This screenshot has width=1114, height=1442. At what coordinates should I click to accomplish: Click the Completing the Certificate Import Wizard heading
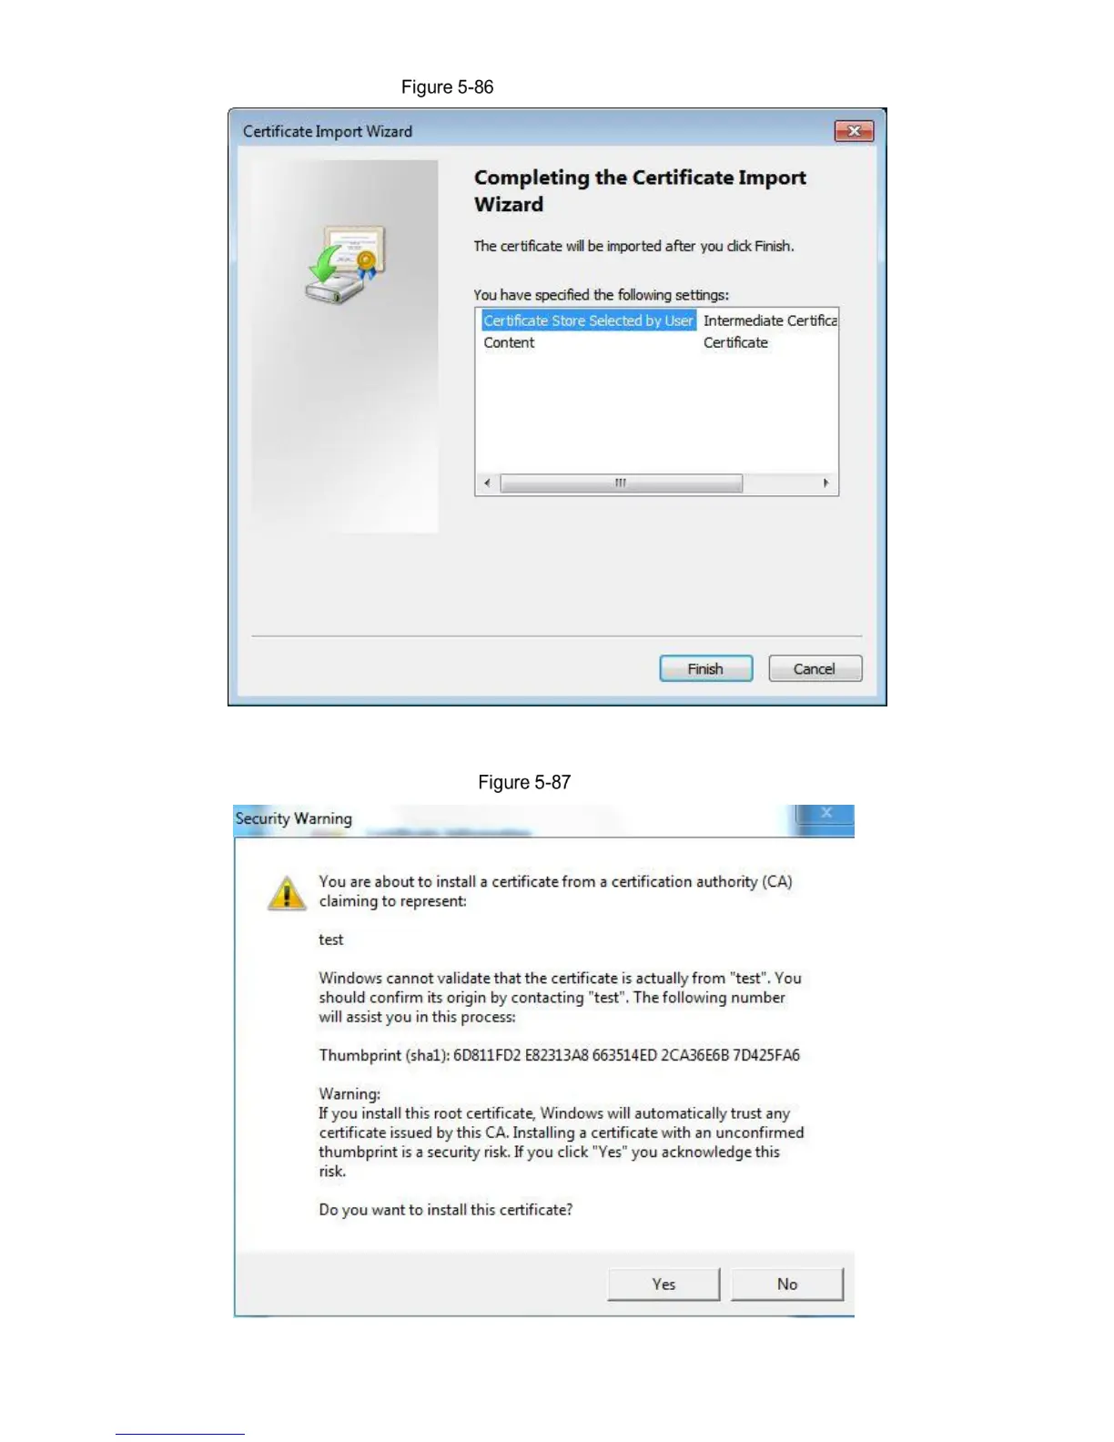640,190
